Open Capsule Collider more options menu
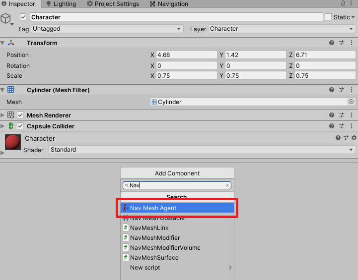Viewport: 358px width, 280px height. click(x=352, y=126)
